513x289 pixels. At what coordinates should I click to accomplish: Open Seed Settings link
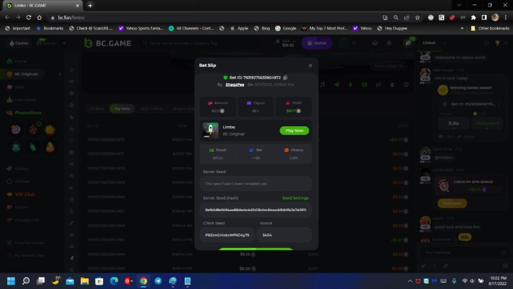point(295,198)
